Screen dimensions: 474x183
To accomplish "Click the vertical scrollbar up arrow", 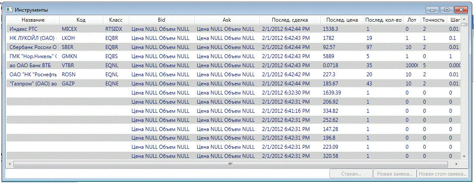I will tap(464, 19).
